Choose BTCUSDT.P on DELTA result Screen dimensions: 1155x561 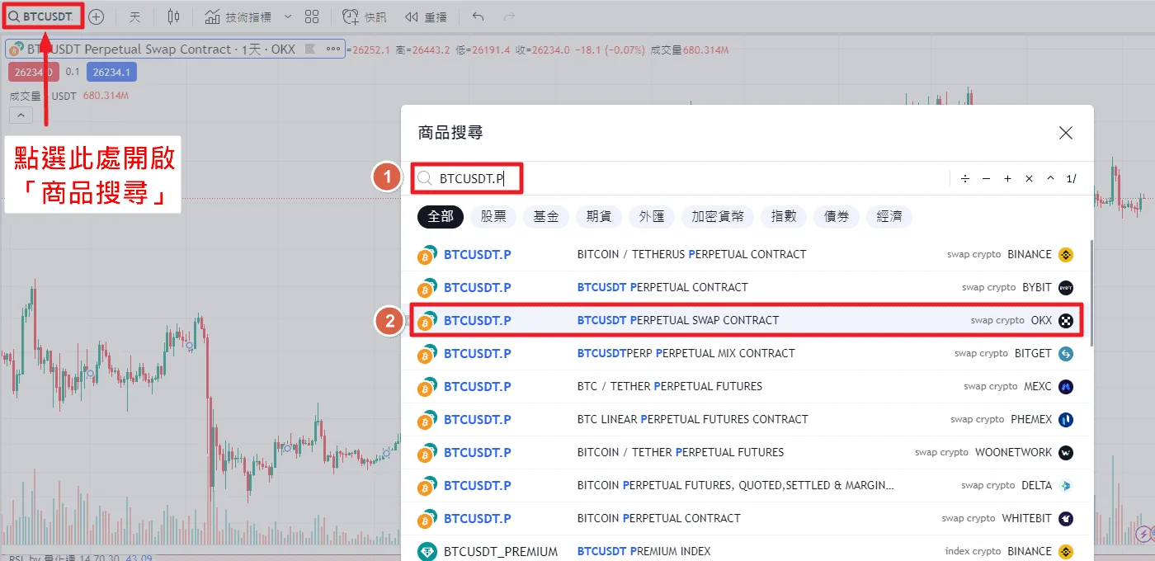[745, 485]
